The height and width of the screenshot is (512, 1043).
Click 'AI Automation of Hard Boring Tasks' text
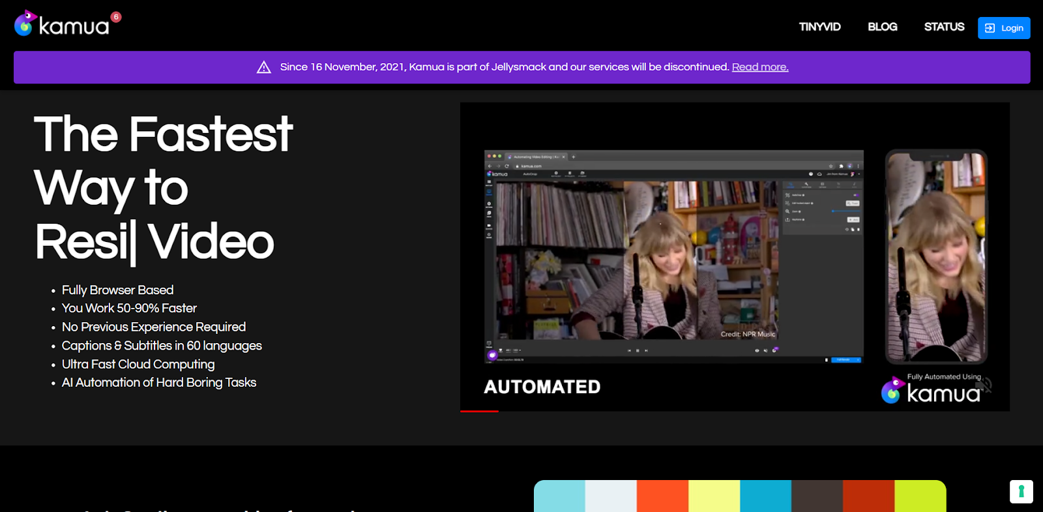tap(159, 383)
